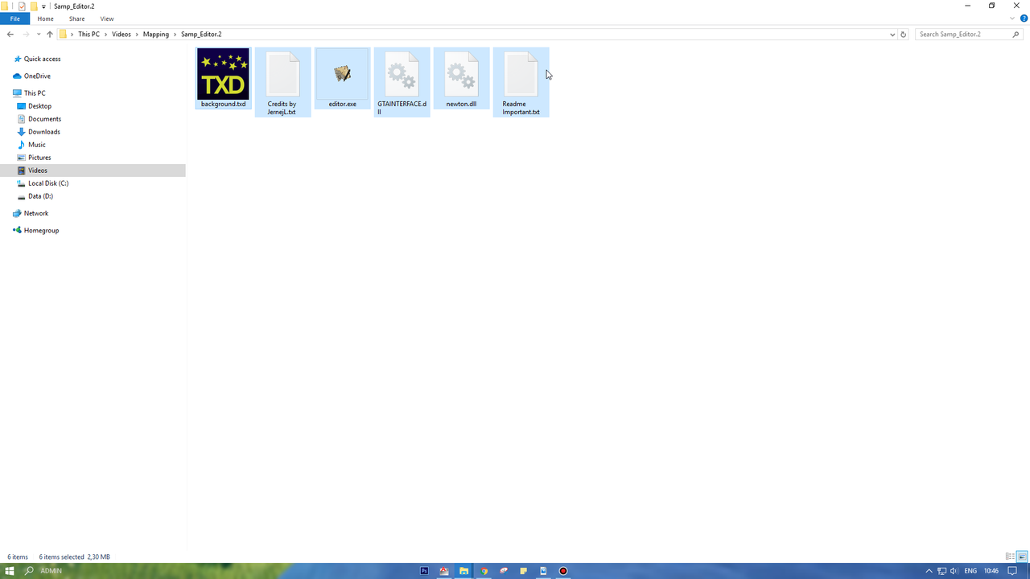Open Downloads in the navigation pane
Viewport: 1030px width, 579px height.
pyautogui.click(x=44, y=132)
